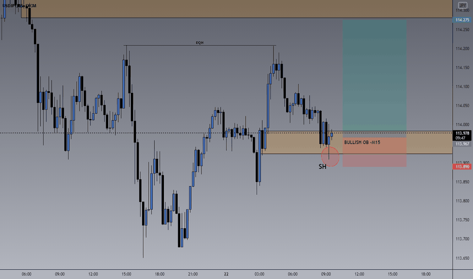
Task: Click the 114.100 price axis value
Action: pos(462,87)
